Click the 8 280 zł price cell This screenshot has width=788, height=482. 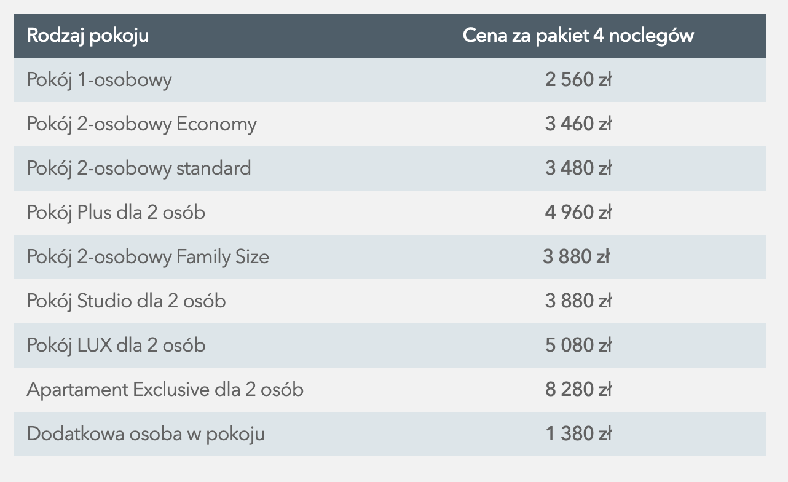(578, 390)
